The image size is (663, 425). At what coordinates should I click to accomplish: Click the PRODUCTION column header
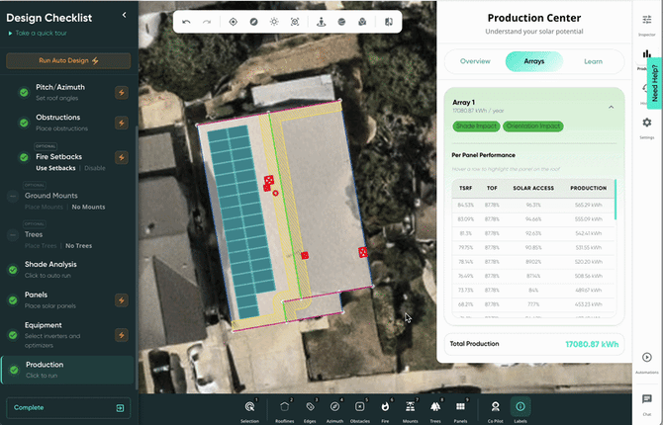[588, 188]
